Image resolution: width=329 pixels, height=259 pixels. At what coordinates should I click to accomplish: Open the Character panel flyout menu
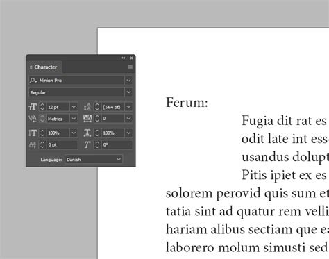click(130, 67)
